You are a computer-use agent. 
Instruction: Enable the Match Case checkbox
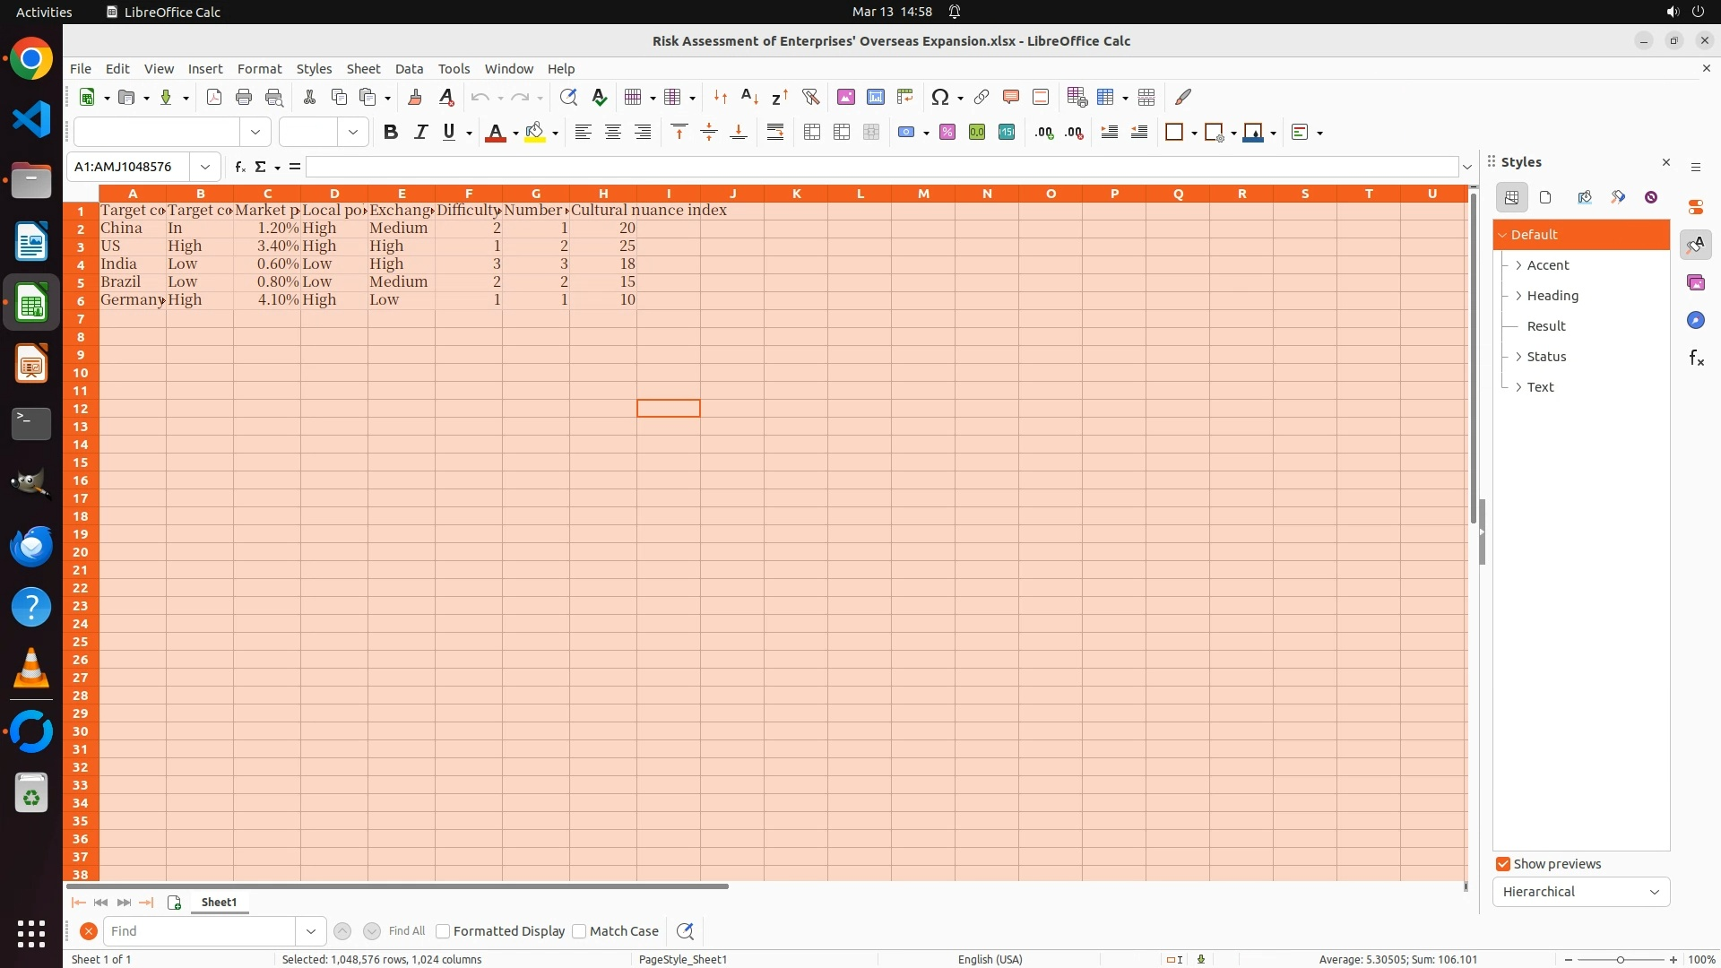[579, 931]
